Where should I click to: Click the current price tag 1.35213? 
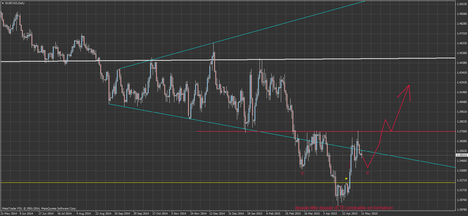[x=461, y=155]
